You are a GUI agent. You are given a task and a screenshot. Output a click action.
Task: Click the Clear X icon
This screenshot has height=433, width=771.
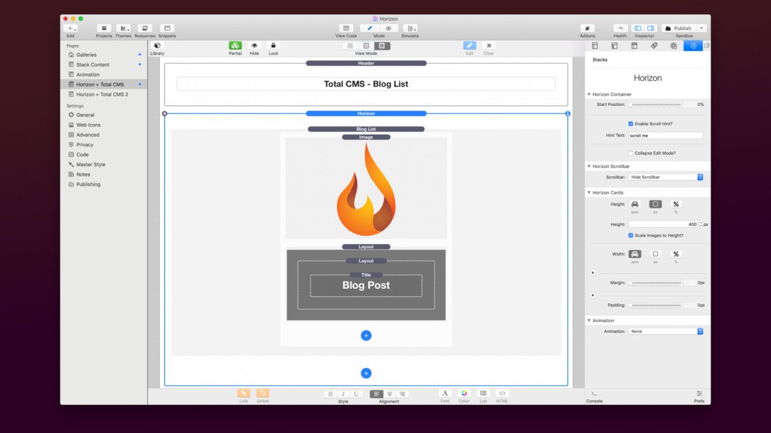(x=489, y=46)
